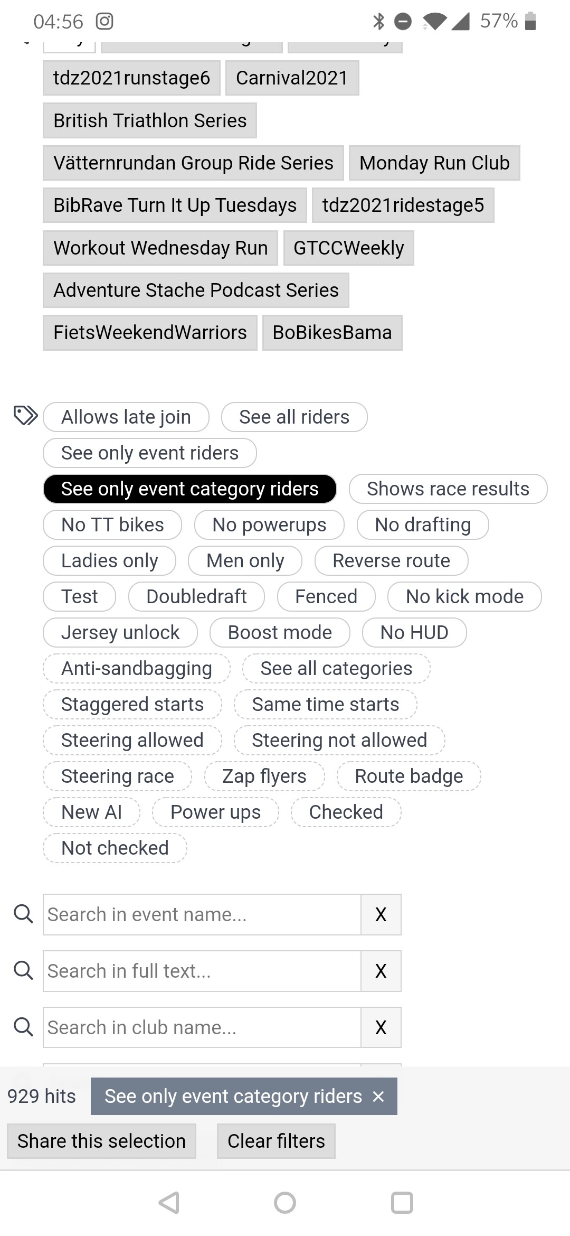Select the 'British Triathlon Series' series tag
The width and height of the screenshot is (570, 1236).
(x=150, y=120)
